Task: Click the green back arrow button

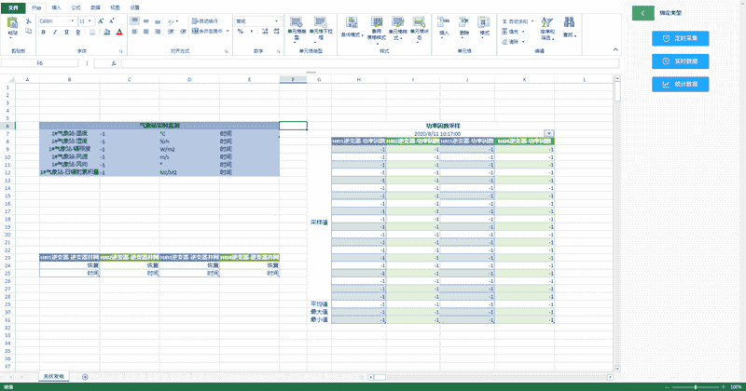Action: pyautogui.click(x=643, y=13)
